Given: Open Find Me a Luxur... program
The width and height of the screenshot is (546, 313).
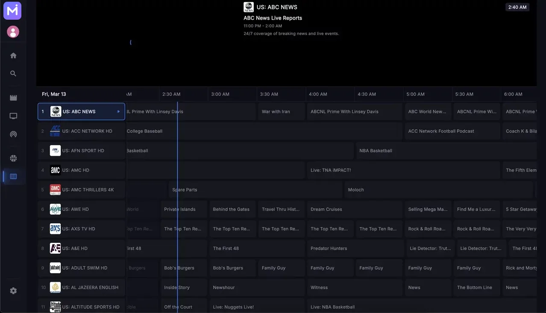Looking at the screenshot, I should click(476, 209).
